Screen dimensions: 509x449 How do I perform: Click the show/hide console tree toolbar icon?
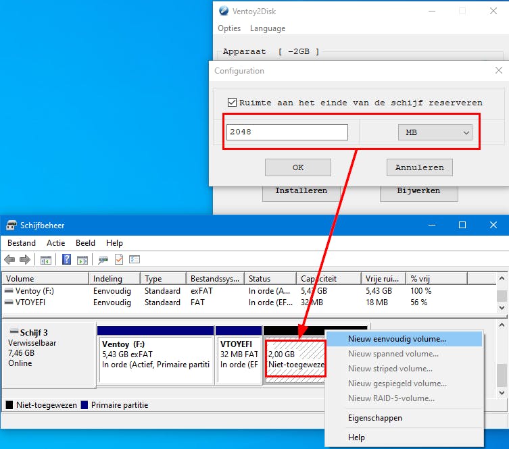click(x=46, y=260)
